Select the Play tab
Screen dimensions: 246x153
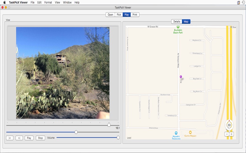127,14
